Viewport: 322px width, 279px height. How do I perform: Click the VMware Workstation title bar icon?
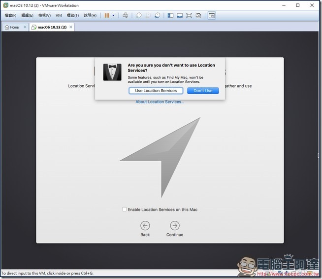tap(6, 5)
